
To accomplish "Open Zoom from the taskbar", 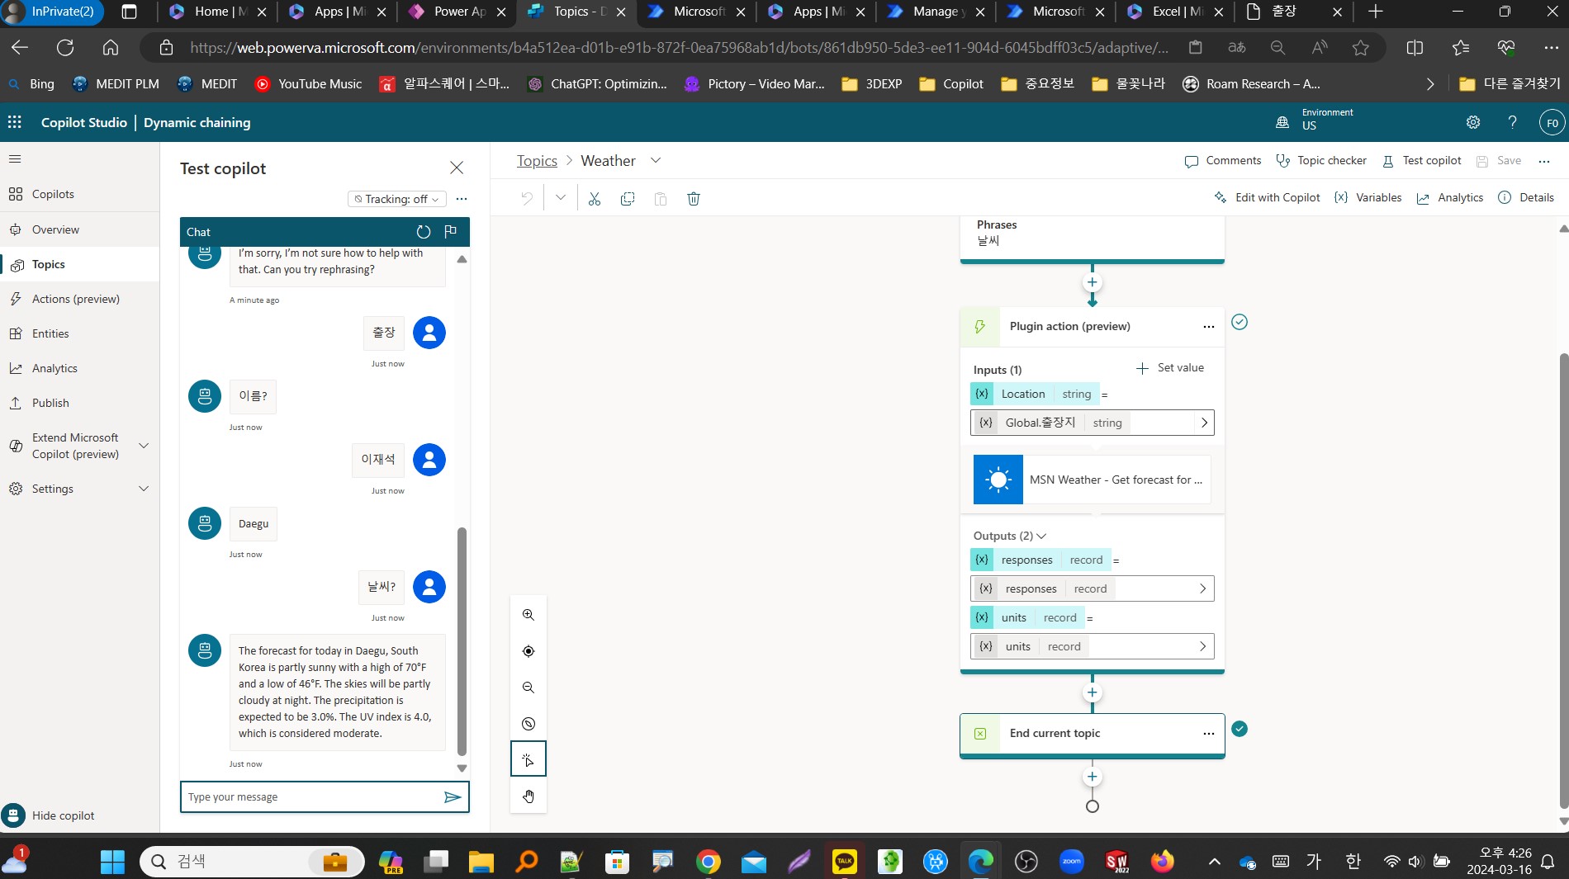I will (1071, 862).
